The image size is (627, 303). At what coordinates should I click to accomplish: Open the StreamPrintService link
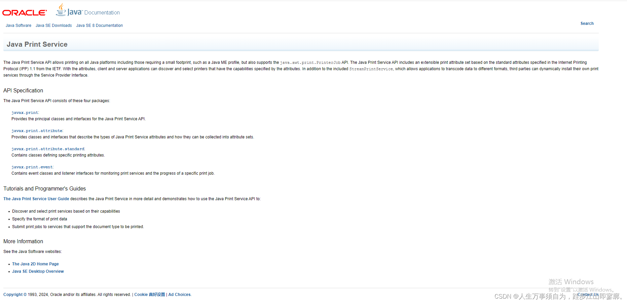pos(371,69)
